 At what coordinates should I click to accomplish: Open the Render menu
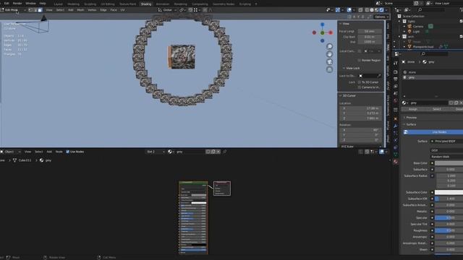click(x=17, y=3)
